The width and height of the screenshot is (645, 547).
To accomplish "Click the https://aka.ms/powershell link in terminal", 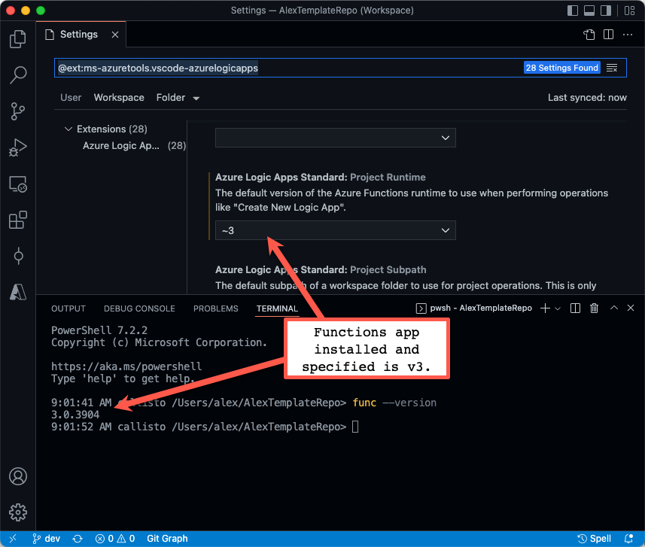I will 126,366.
